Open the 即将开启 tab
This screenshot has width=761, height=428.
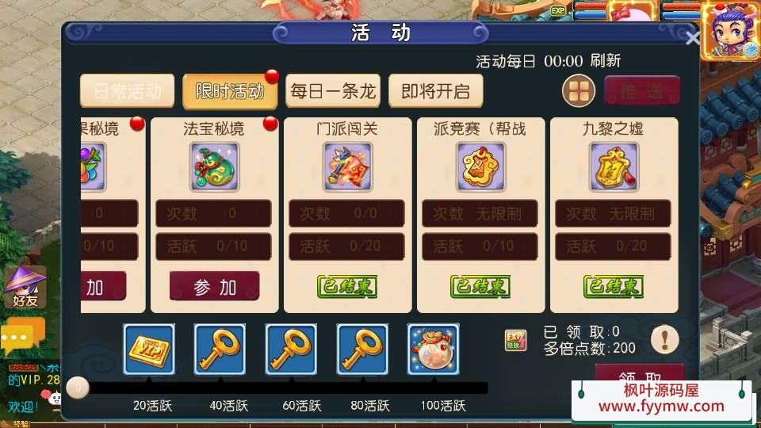436,90
